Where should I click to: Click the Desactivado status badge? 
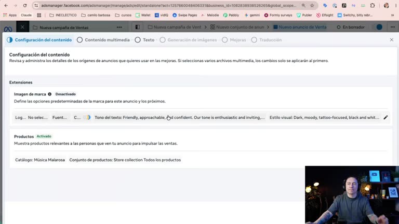click(65, 94)
